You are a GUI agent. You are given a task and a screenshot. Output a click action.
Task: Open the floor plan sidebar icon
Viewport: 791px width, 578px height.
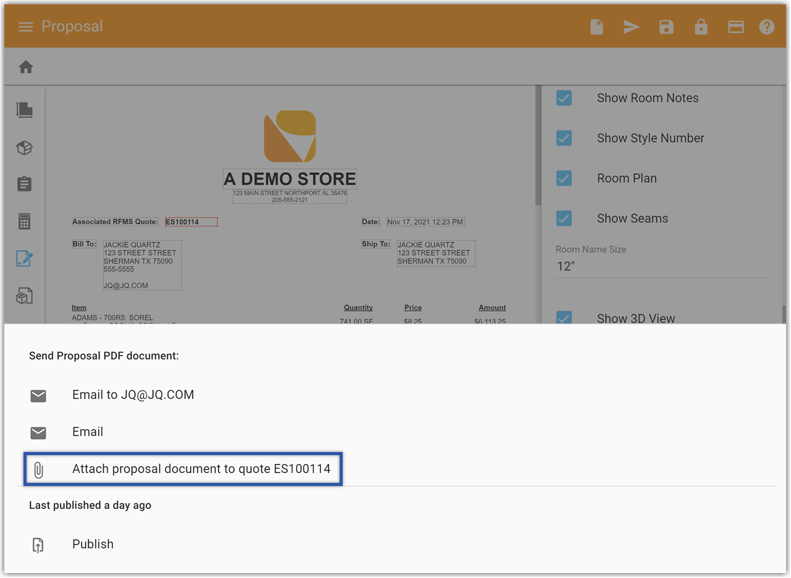[x=25, y=110]
